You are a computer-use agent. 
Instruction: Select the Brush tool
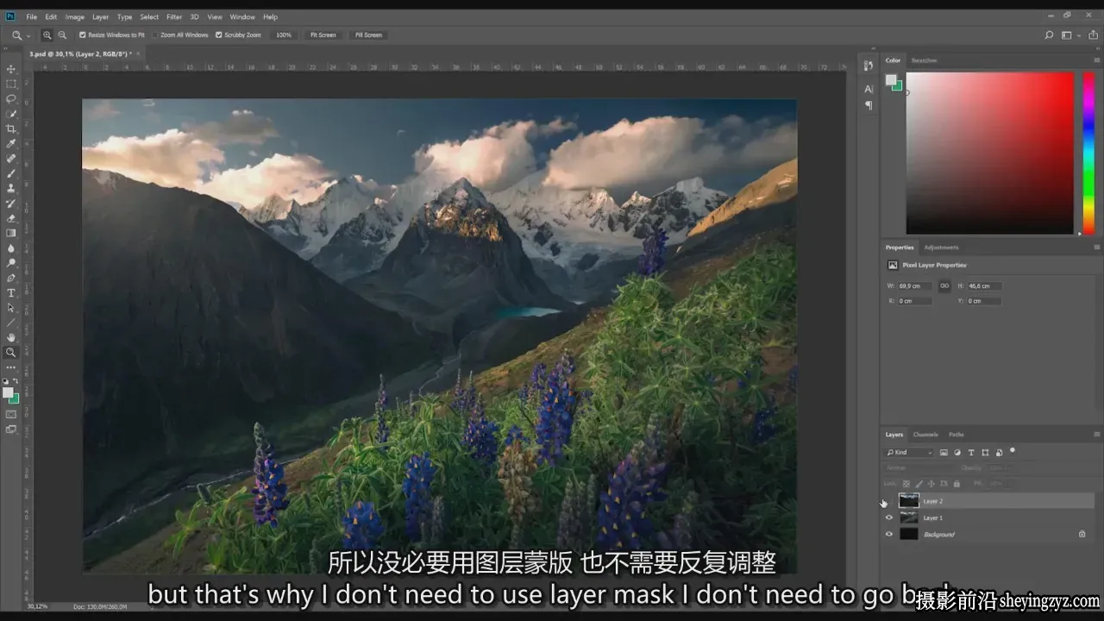point(11,173)
